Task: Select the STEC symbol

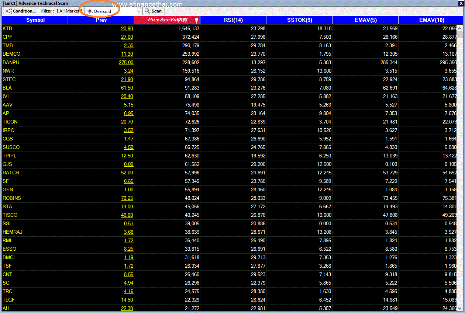Action: (9, 79)
